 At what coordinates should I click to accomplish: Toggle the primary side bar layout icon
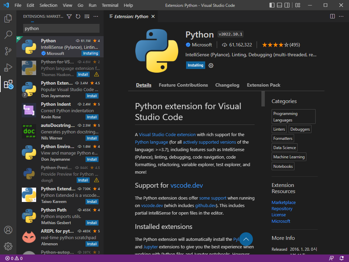pyautogui.click(x=272, y=5)
